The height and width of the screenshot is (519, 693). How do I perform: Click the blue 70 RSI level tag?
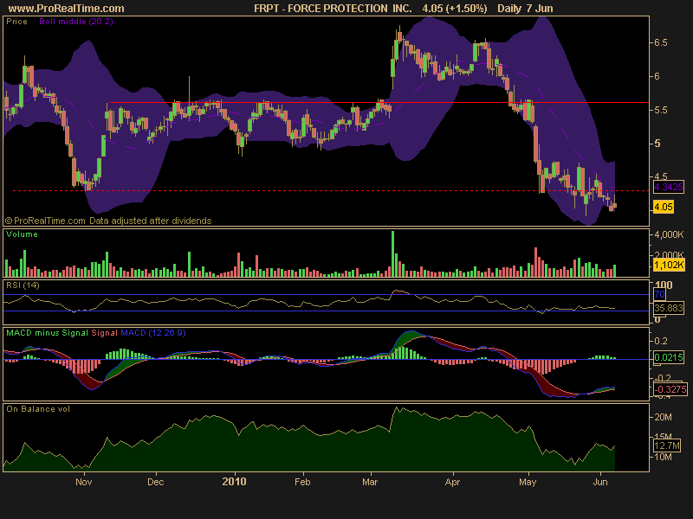pos(659,294)
